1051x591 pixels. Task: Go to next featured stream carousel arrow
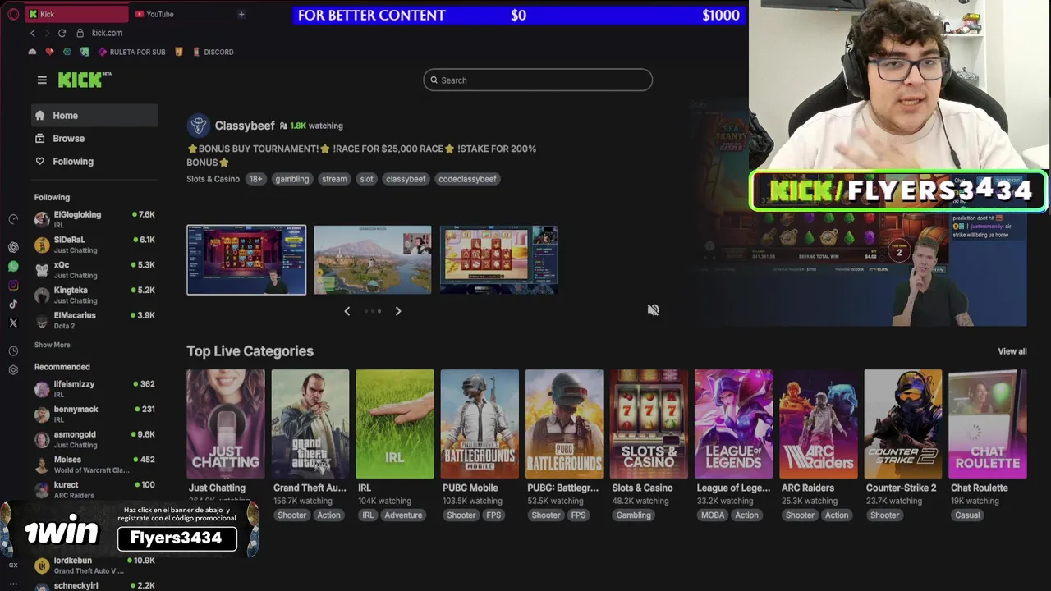pos(398,311)
